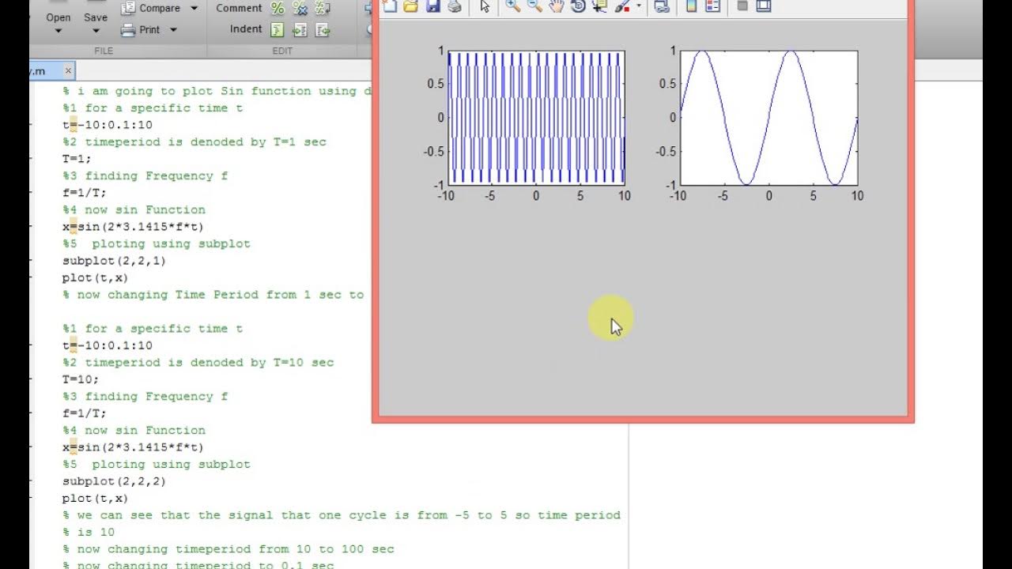
Task: Select the Pan hand tool
Action: (x=557, y=6)
